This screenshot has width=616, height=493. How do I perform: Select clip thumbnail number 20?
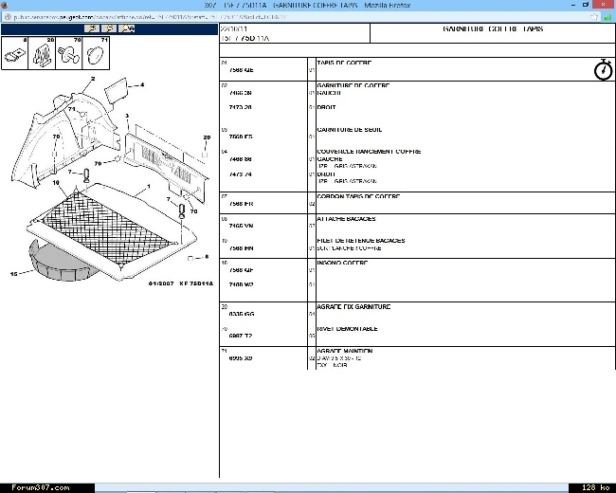[42, 53]
